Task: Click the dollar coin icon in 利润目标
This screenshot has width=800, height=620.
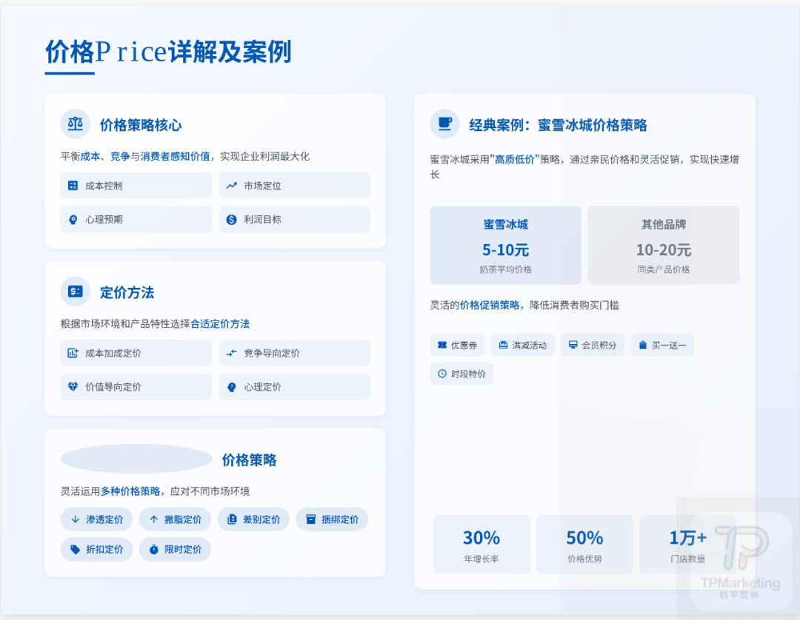Action: coord(232,220)
